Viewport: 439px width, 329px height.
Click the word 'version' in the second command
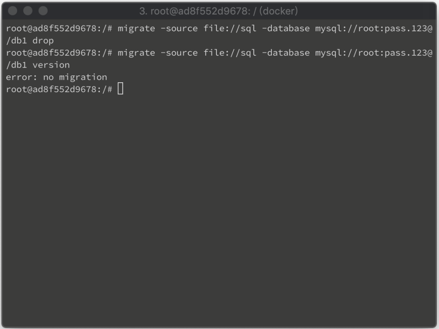click(51, 65)
